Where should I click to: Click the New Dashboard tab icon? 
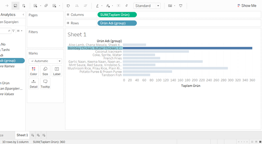[38, 135]
